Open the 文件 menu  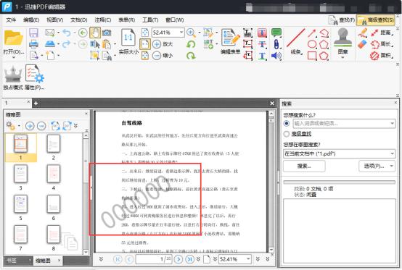11,20
